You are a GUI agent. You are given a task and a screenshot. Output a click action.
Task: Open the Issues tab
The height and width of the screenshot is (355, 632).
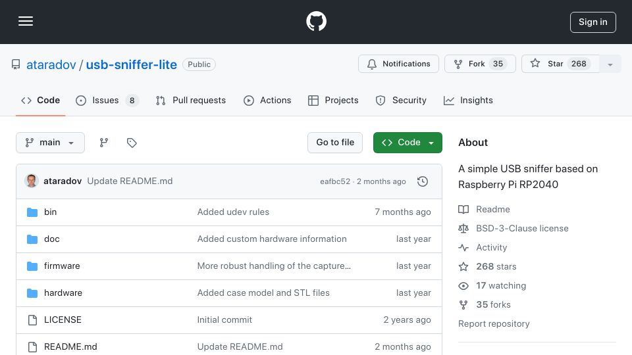click(107, 100)
